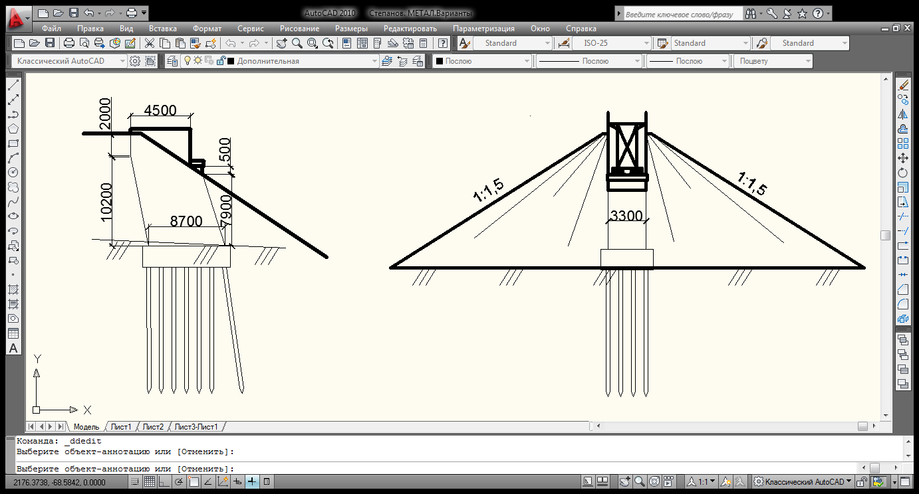Select the Rectangle draw tool
Screen dimensions: 919x494
(13, 143)
